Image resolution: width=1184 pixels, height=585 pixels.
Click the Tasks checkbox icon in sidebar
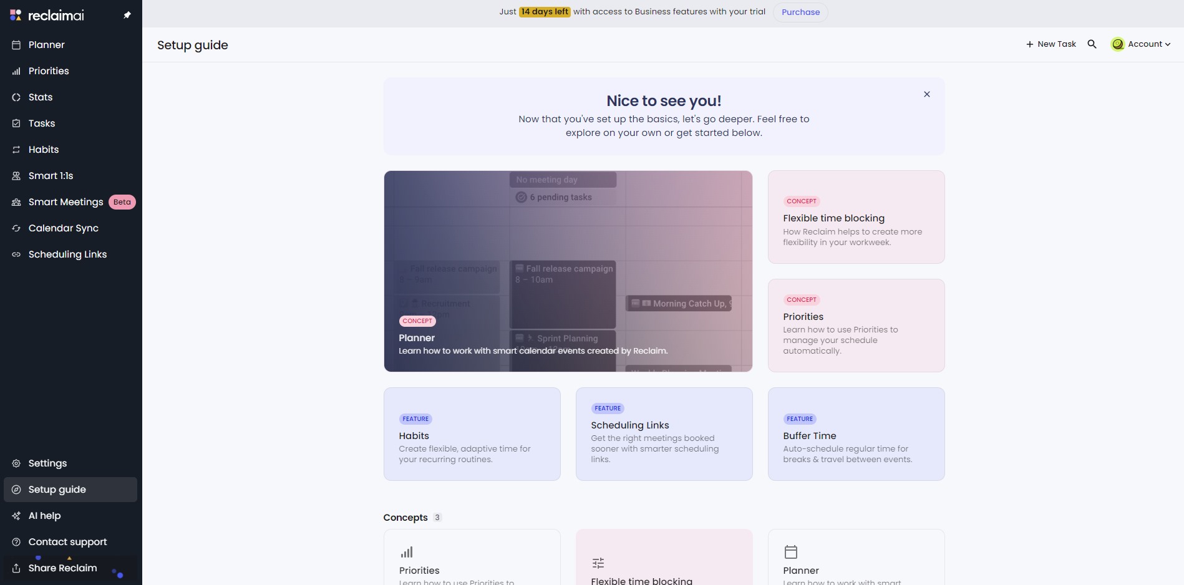(x=16, y=123)
